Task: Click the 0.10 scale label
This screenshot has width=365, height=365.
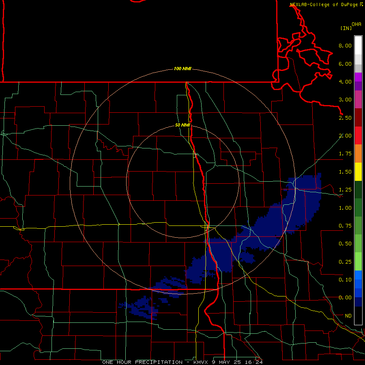Action: 345,280
